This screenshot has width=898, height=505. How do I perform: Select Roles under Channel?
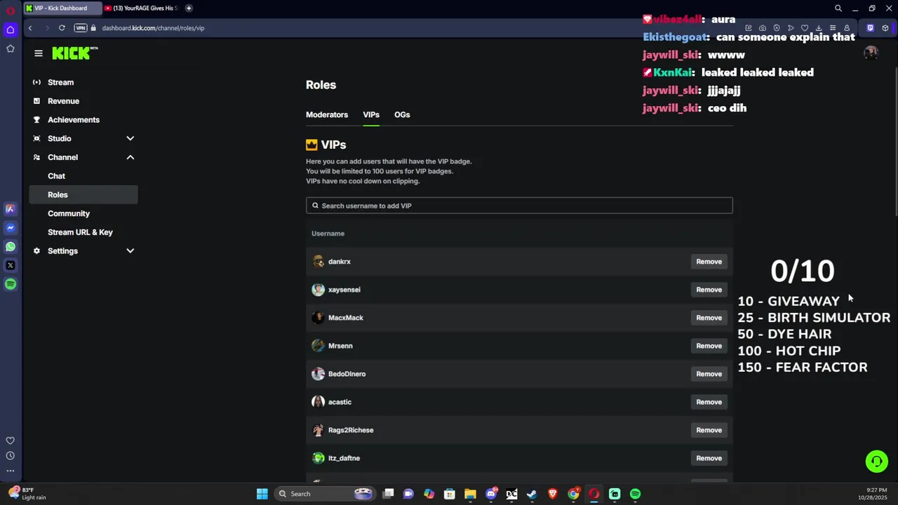point(83,195)
